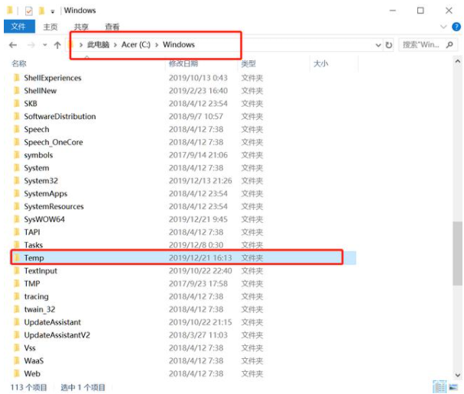Click the Properties icon in quick access toolbar
464x394 pixels.
(28, 11)
